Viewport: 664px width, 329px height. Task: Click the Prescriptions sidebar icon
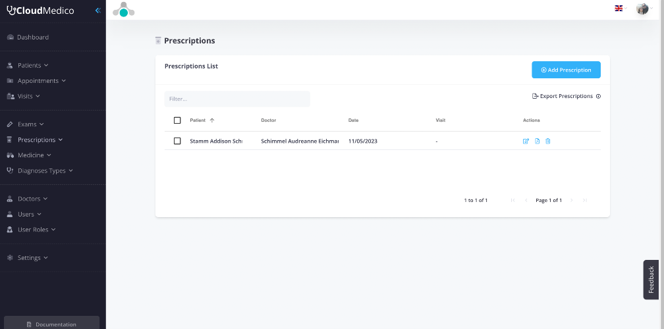click(x=11, y=140)
